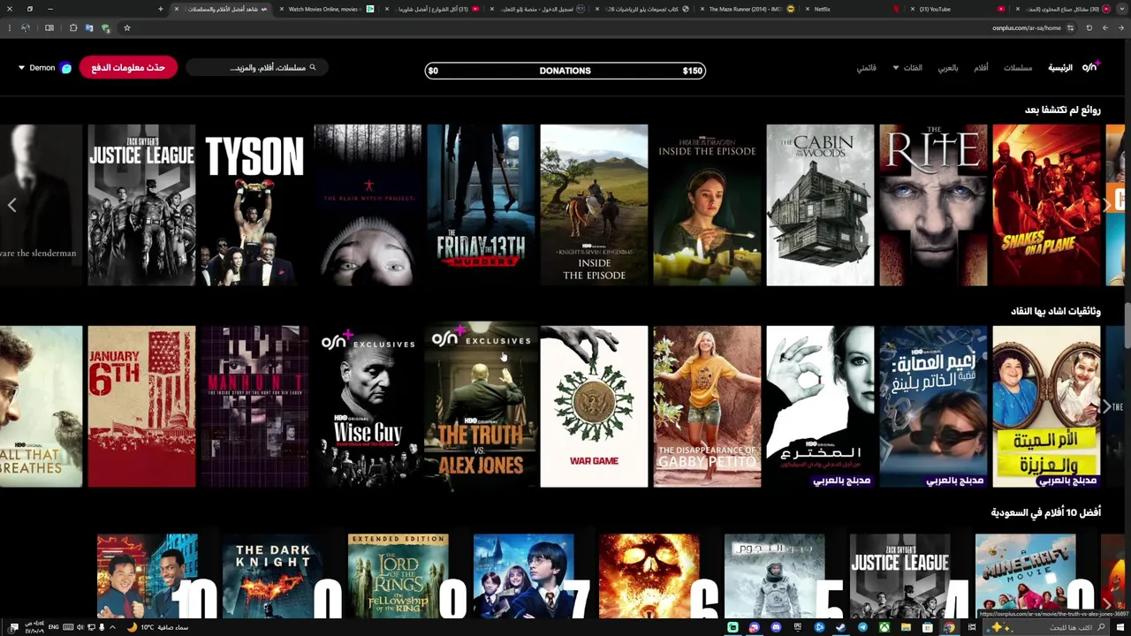Open the مسلسلات series menu item

coord(1018,68)
